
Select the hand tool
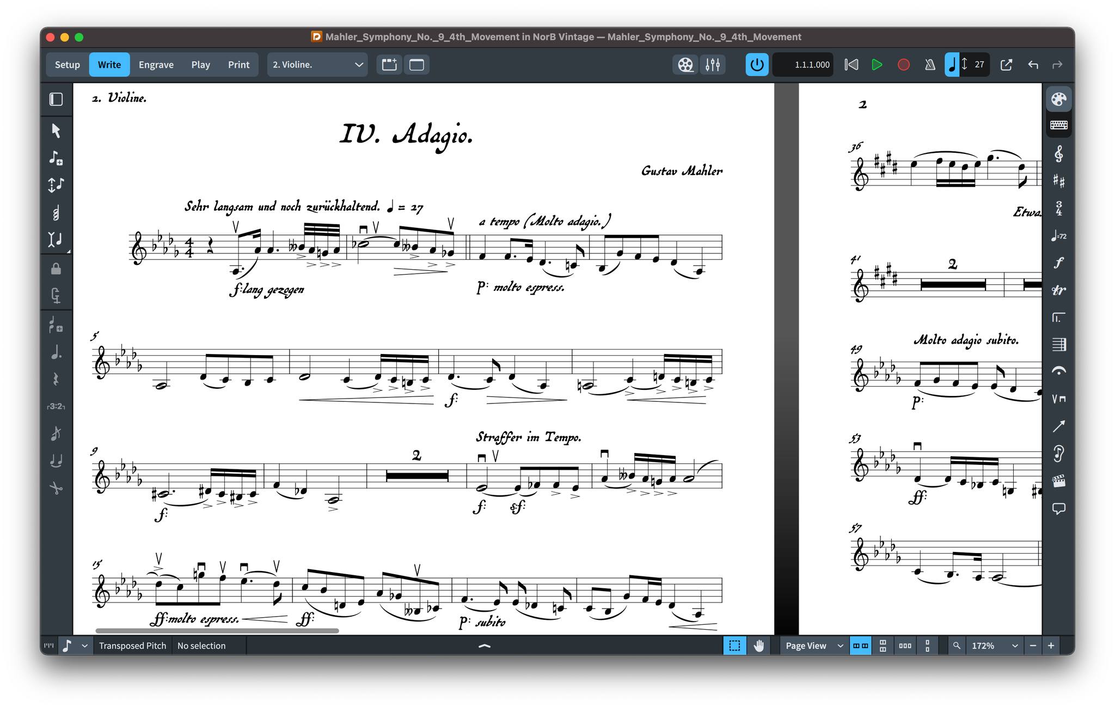click(x=758, y=645)
